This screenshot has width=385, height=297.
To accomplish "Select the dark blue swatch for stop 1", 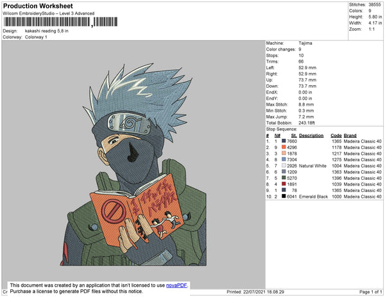I will [x=284, y=141].
